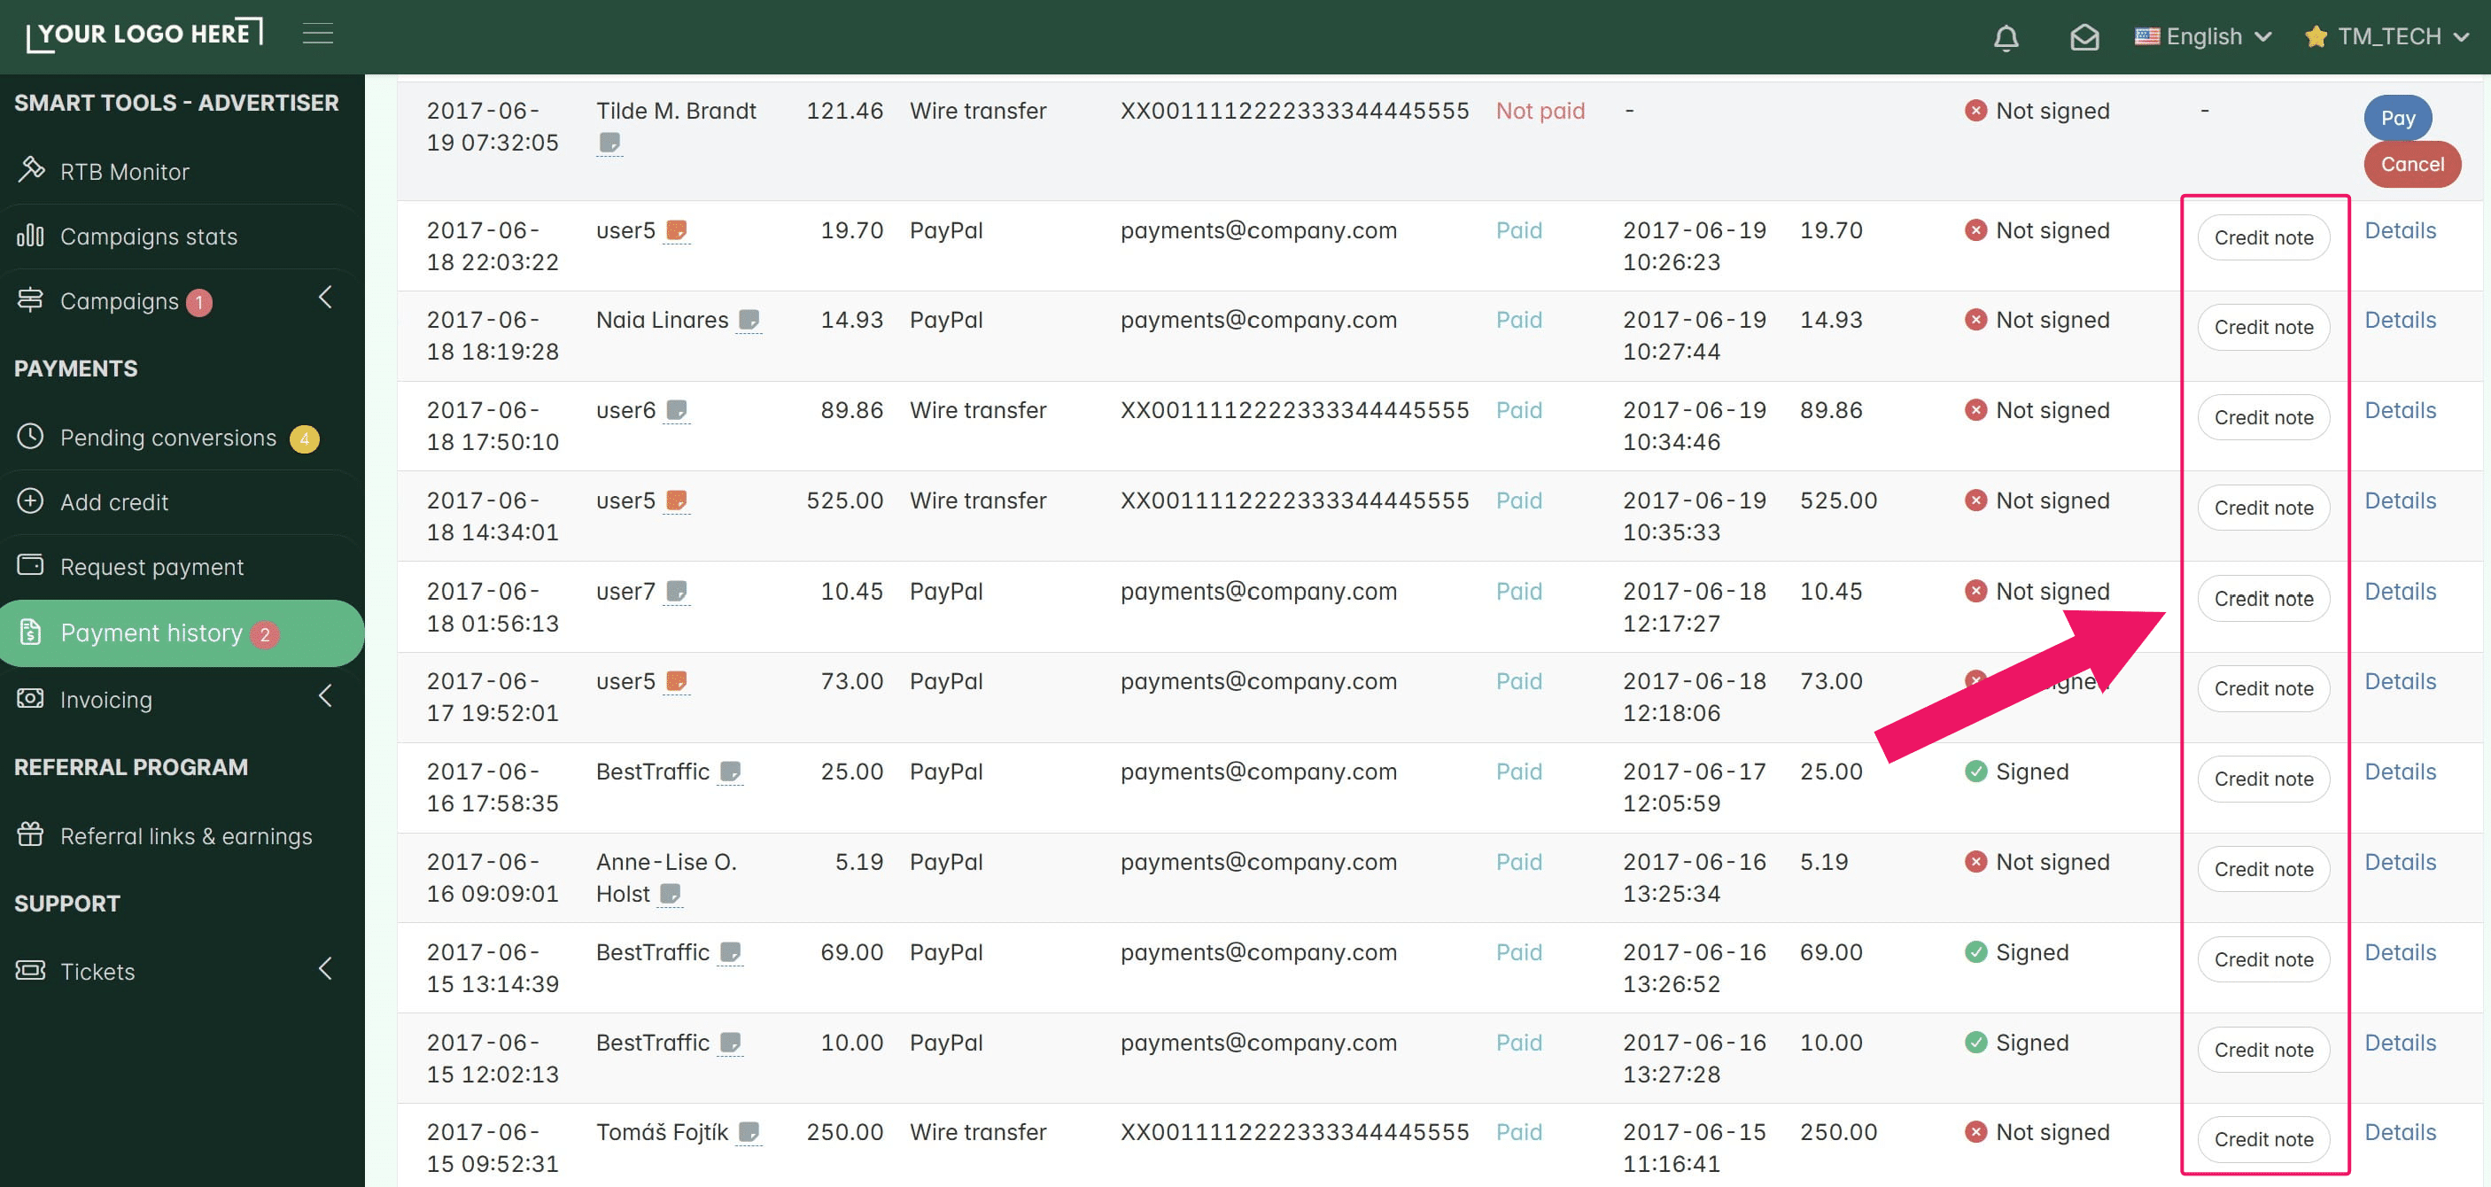This screenshot has width=2491, height=1187.
Task: View Details of BestTraffic 69.00 payment
Action: click(x=2399, y=952)
